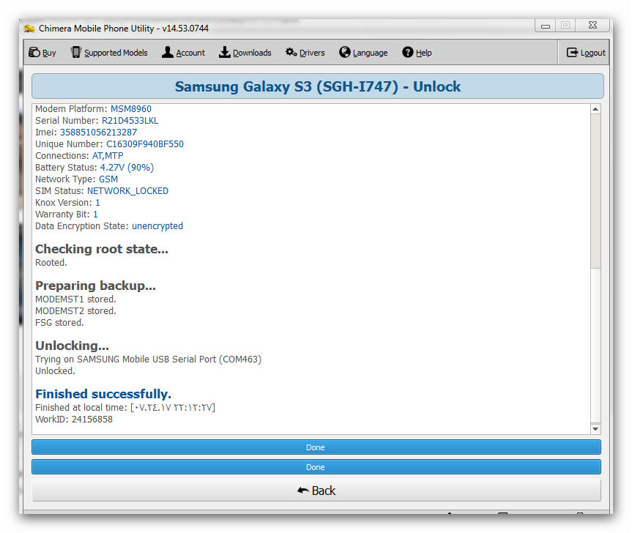
Task: Click the Language globe icon
Action: coord(345,53)
